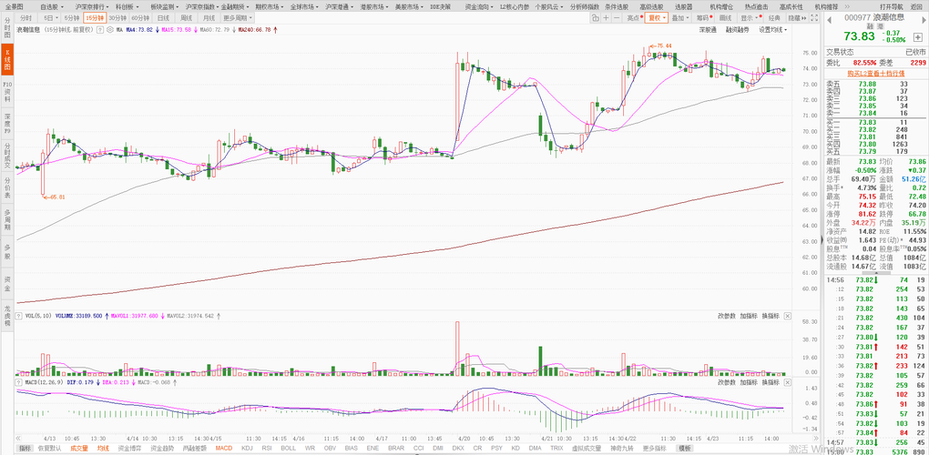
Task: Zoom in chart with plus icon
Action: (x=606, y=18)
